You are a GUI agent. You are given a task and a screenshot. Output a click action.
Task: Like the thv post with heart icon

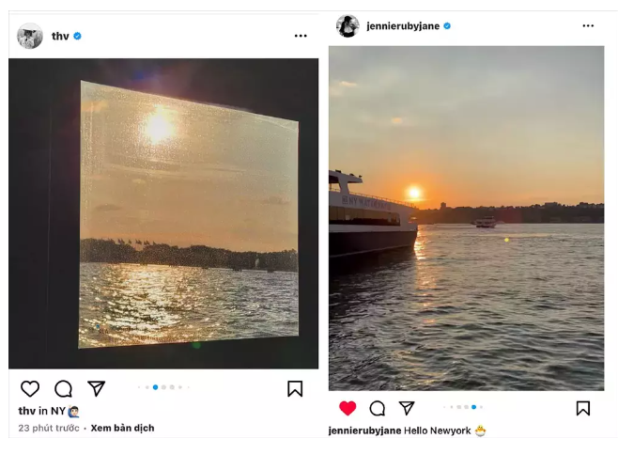30,388
